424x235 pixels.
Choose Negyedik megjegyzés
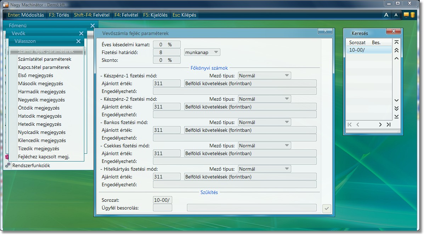point(41,100)
